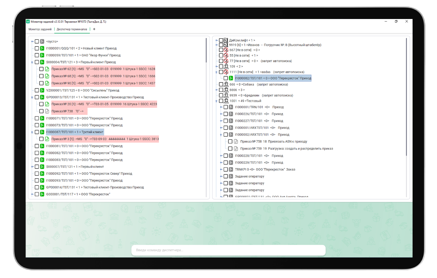Click the gray document icon next to <пусто>
The height and width of the screenshot is (278, 437).
[x=42, y=41]
